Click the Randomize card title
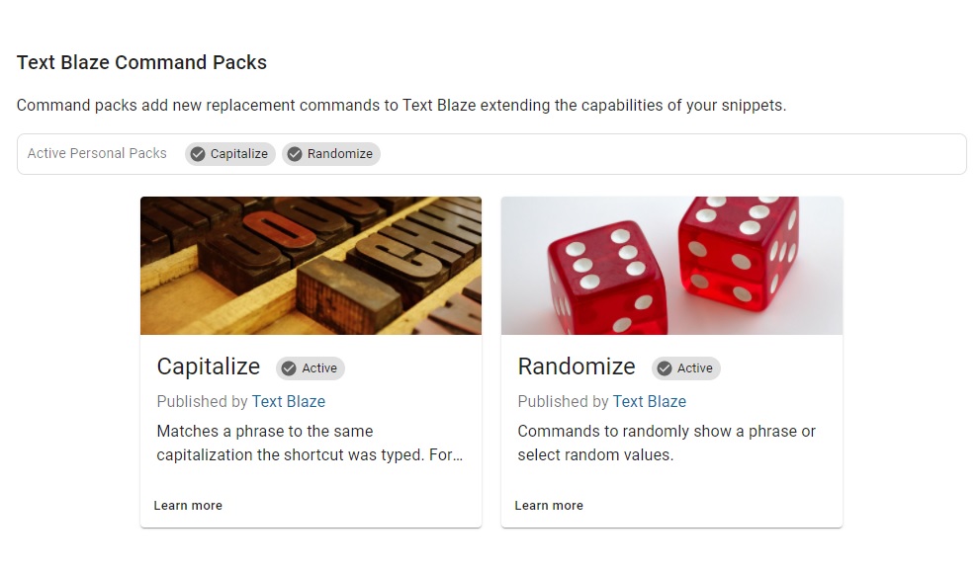Screen dimensions: 980x569 [x=577, y=366]
